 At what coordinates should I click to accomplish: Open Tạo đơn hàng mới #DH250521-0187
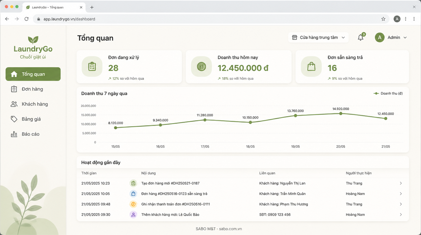pyautogui.click(x=170, y=183)
